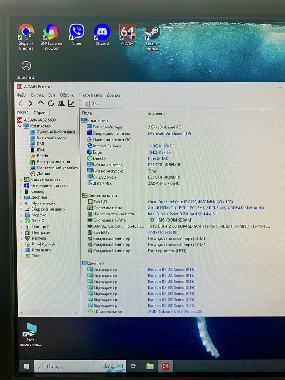Launch Viber desktop shortcut

coord(77,35)
